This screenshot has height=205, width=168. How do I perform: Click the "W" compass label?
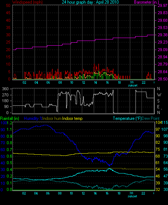coord(159,95)
